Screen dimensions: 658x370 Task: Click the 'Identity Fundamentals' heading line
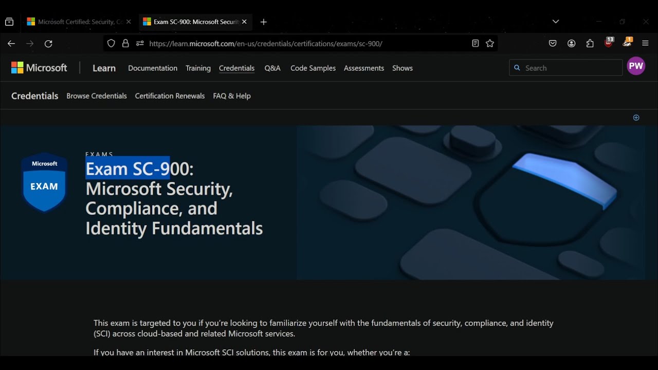coord(174,228)
